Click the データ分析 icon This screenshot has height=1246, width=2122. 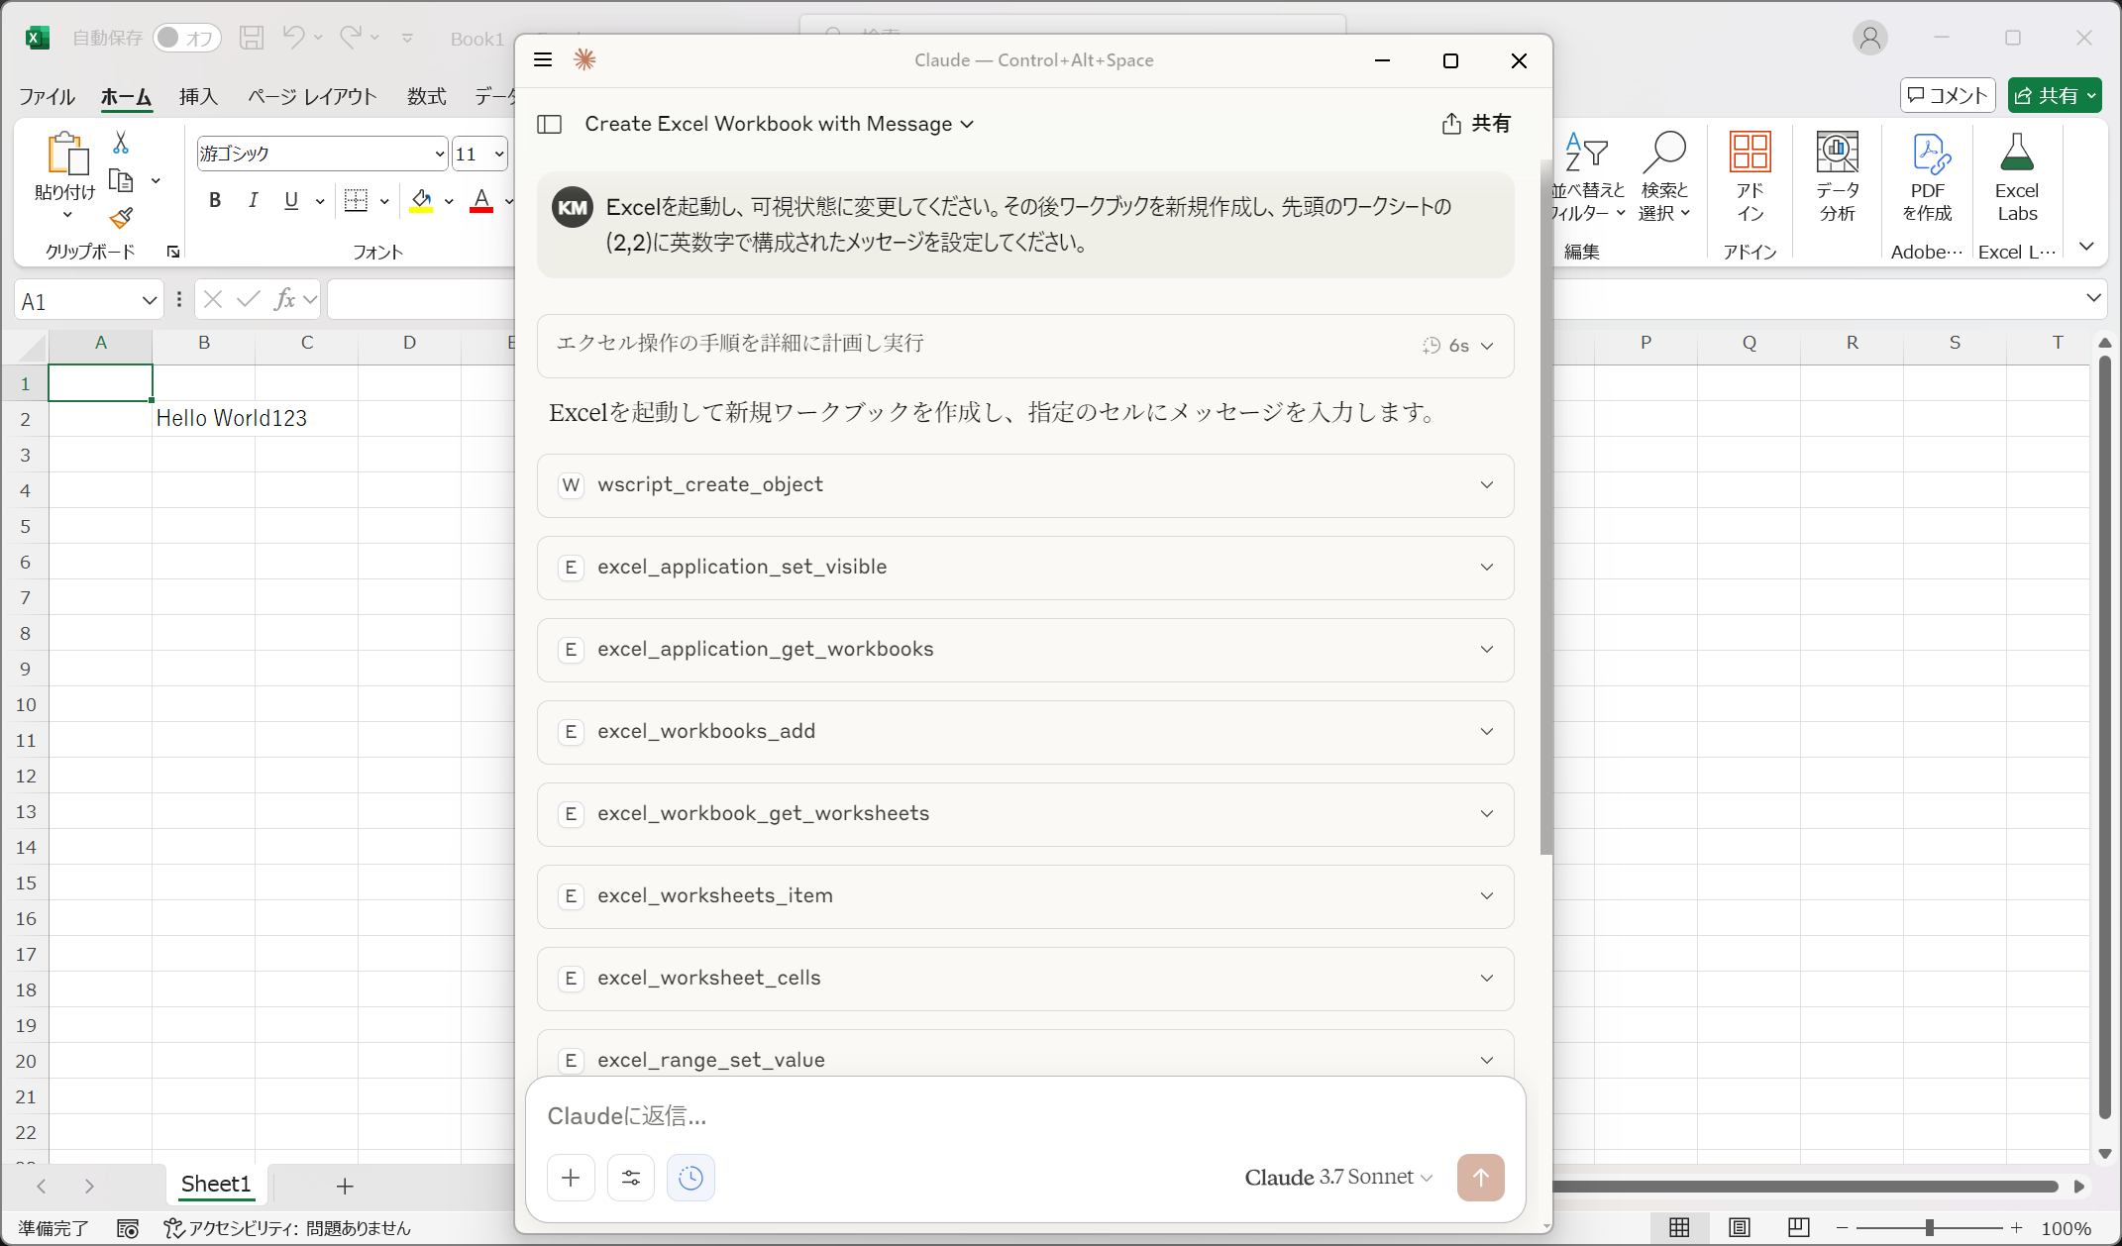coord(1837,154)
